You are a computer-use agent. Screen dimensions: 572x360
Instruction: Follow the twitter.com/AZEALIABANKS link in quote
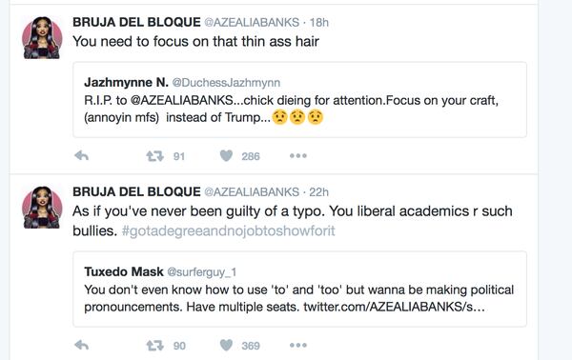pyautogui.click(x=394, y=307)
